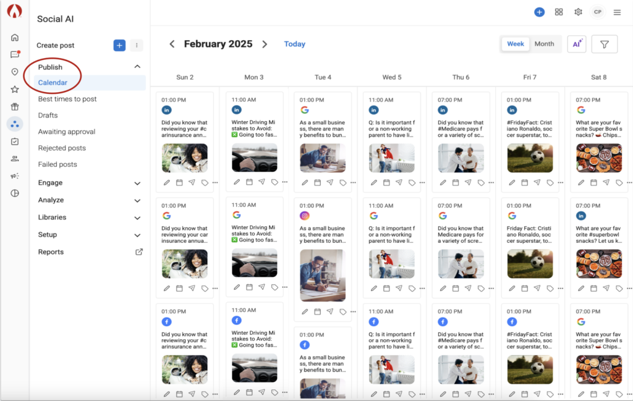Select Calendar in the Publish menu
Screen dimensions: 633x401
pos(90,83)
